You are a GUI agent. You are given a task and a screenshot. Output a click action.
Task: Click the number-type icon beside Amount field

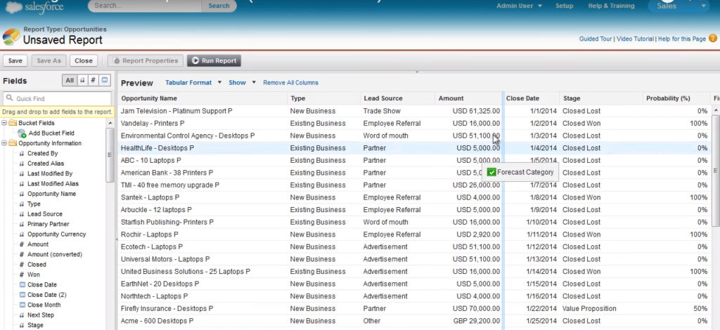point(22,244)
